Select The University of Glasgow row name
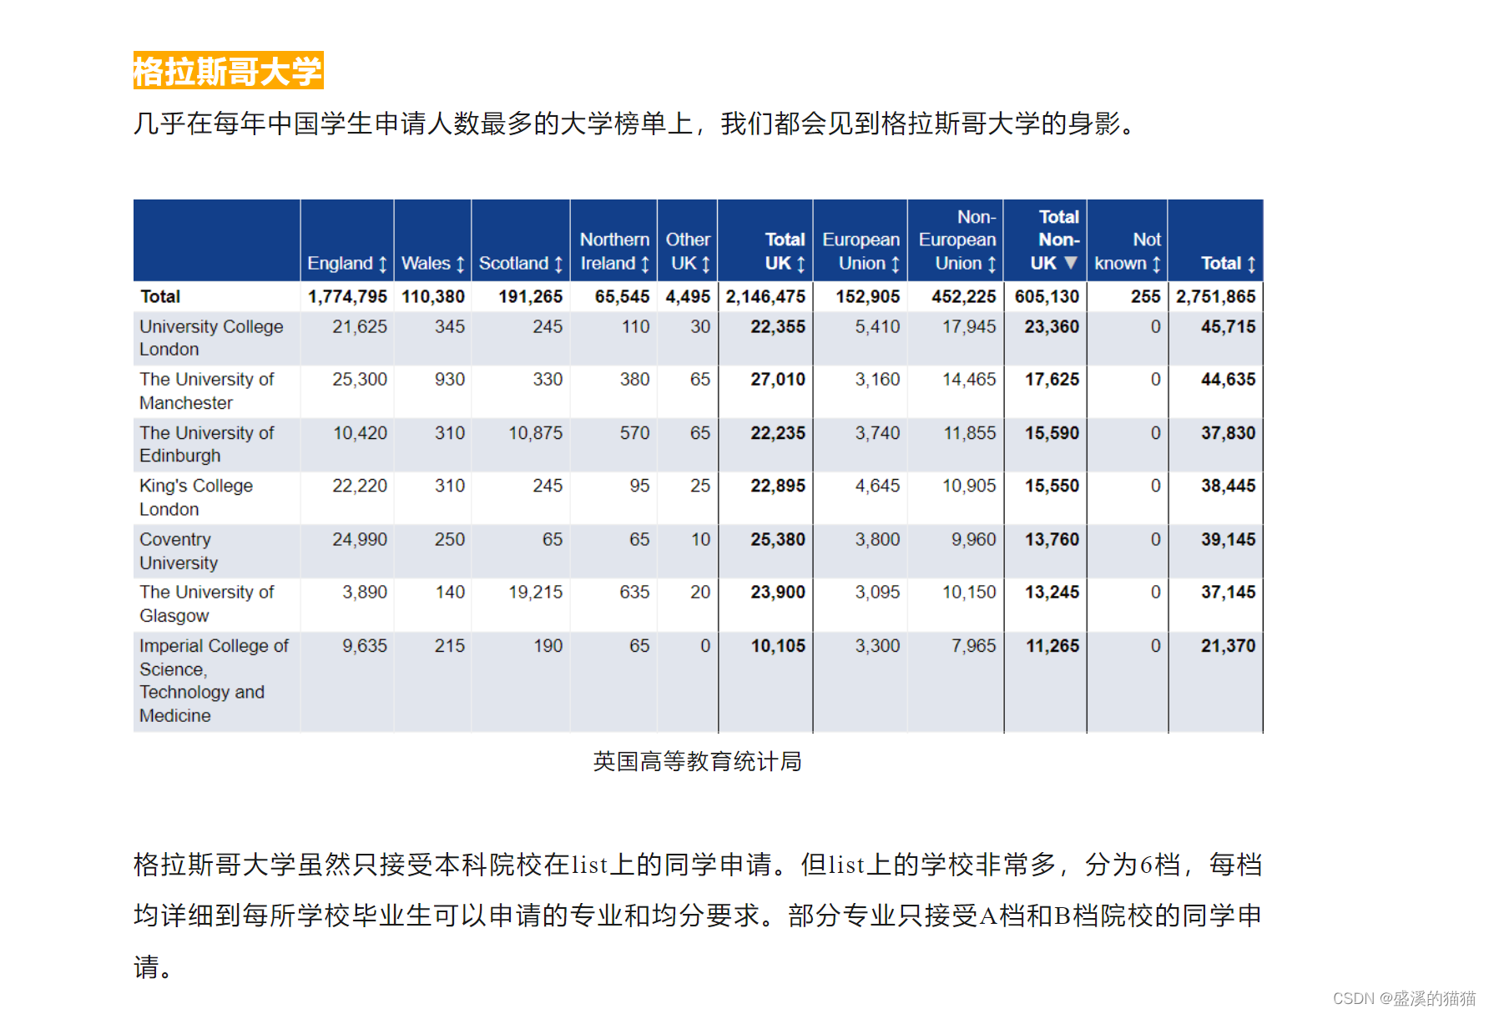 coord(206,603)
